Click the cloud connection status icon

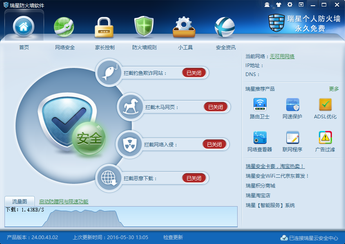coord(284,238)
